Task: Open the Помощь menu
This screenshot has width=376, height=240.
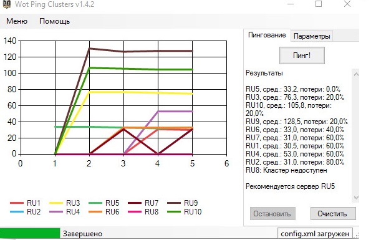Action: 55,21
